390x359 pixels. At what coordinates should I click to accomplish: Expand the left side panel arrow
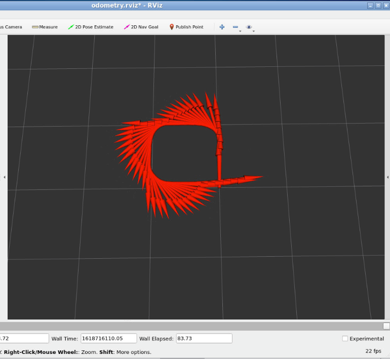tap(4, 177)
